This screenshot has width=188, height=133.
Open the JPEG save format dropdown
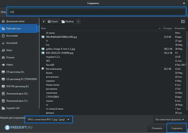point(49,120)
